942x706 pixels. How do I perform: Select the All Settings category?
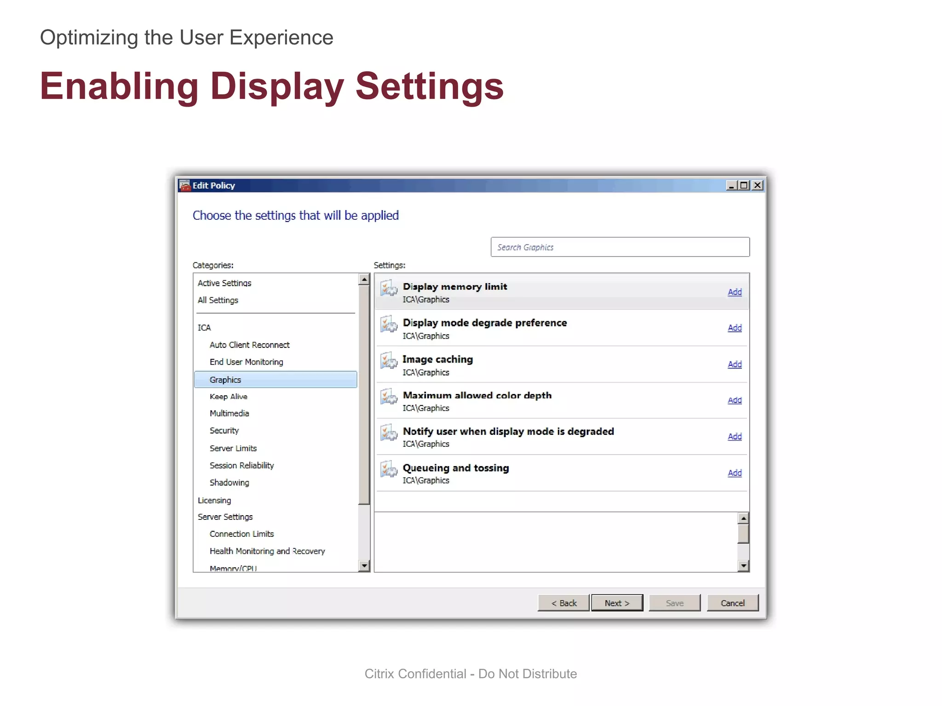(x=218, y=300)
